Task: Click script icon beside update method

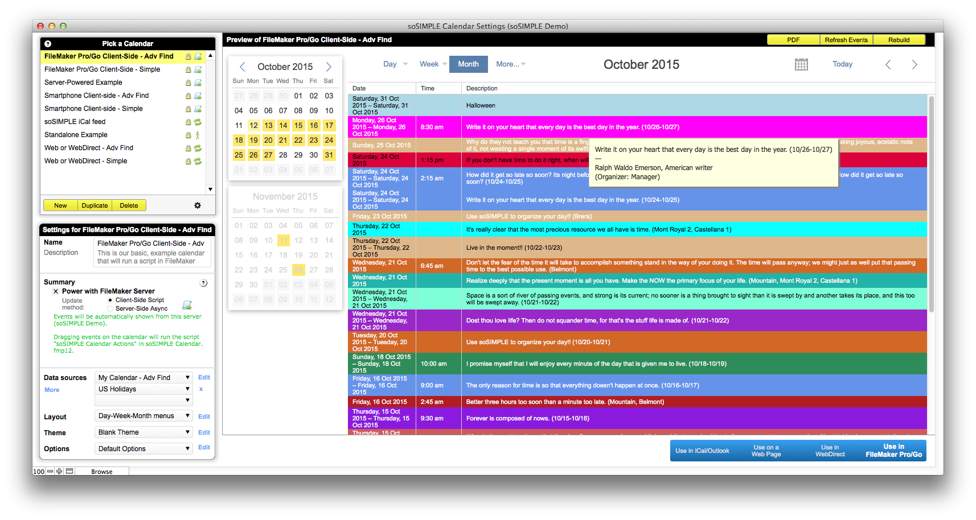Action: (187, 305)
